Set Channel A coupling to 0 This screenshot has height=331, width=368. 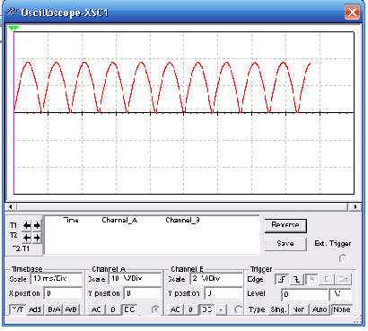[x=113, y=309]
